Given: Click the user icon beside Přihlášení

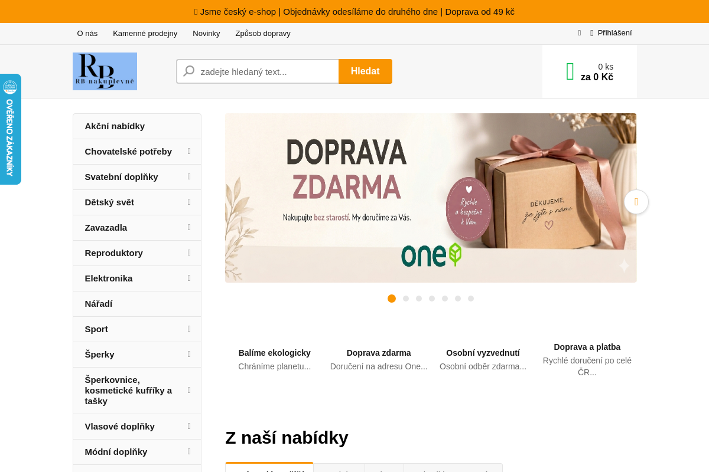Looking at the screenshot, I should pos(592,33).
